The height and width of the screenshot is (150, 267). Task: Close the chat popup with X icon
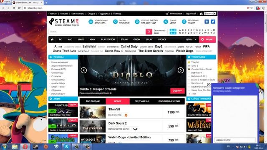[x=209, y=85]
